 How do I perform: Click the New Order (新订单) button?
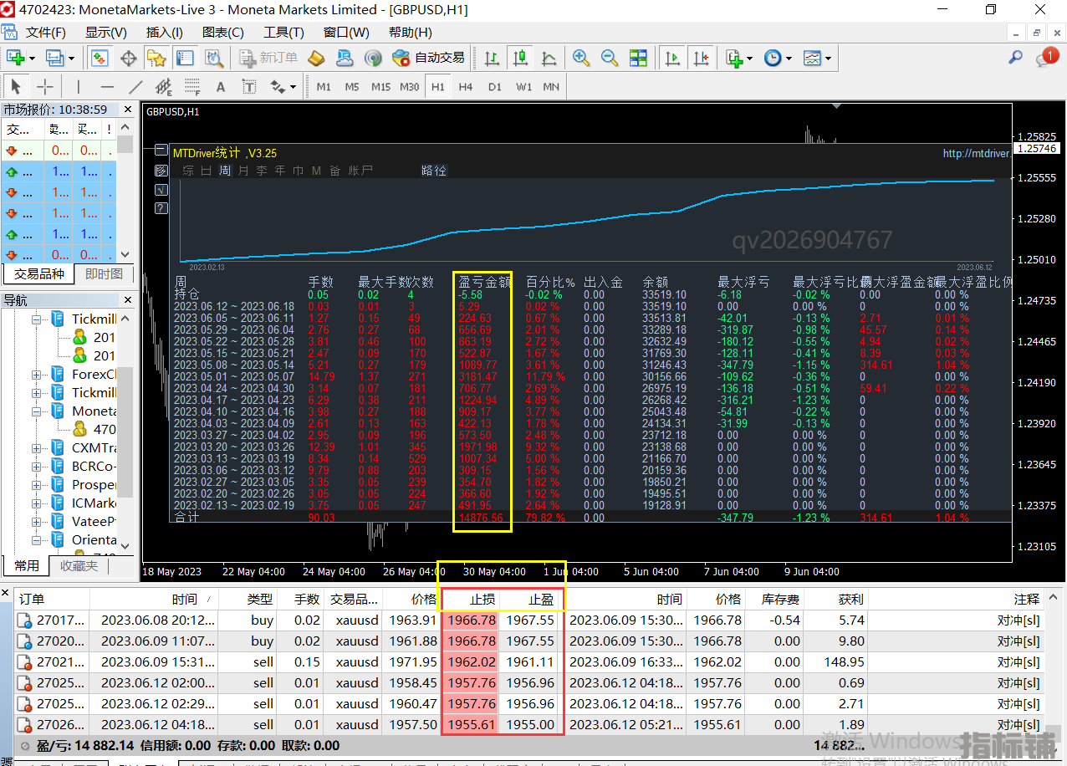click(x=268, y=58)
